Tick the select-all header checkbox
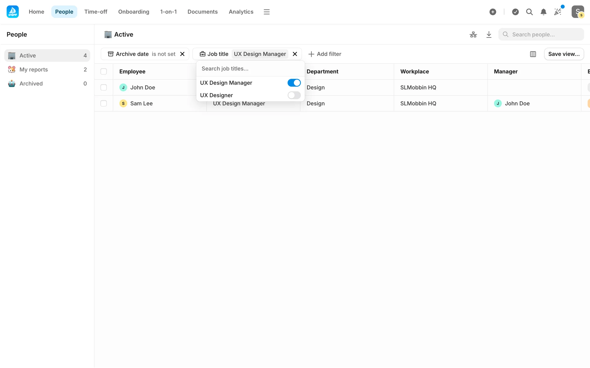This screenshot has width=590, height=368. coord(104,71)
